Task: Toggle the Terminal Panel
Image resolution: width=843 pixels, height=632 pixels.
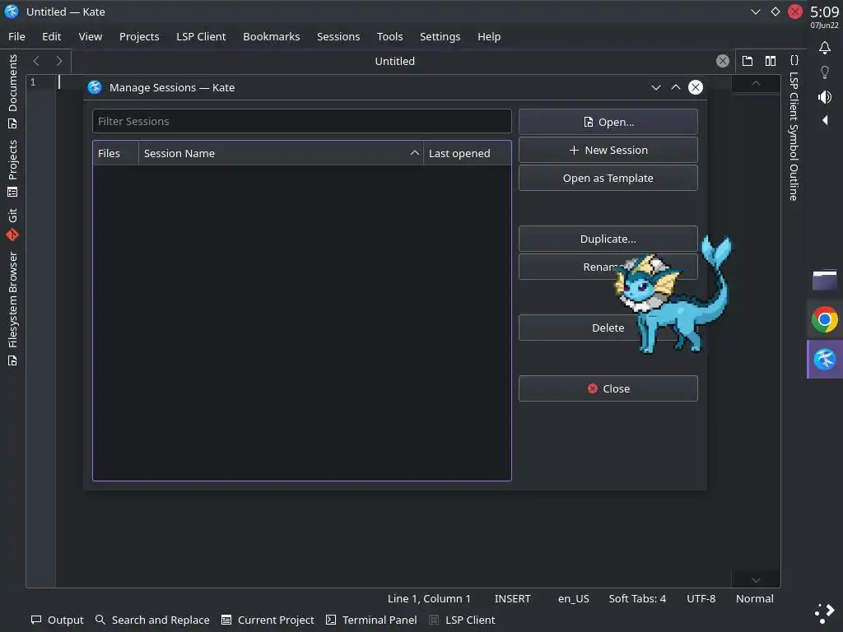Action: pos(371,620)
